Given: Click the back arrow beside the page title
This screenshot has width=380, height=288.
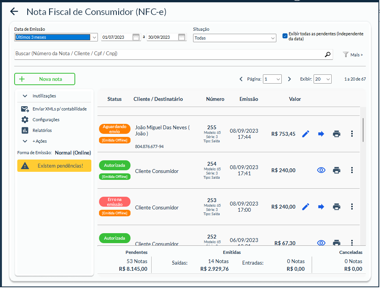Looking at the screenshot, I should tap(14, 12).
